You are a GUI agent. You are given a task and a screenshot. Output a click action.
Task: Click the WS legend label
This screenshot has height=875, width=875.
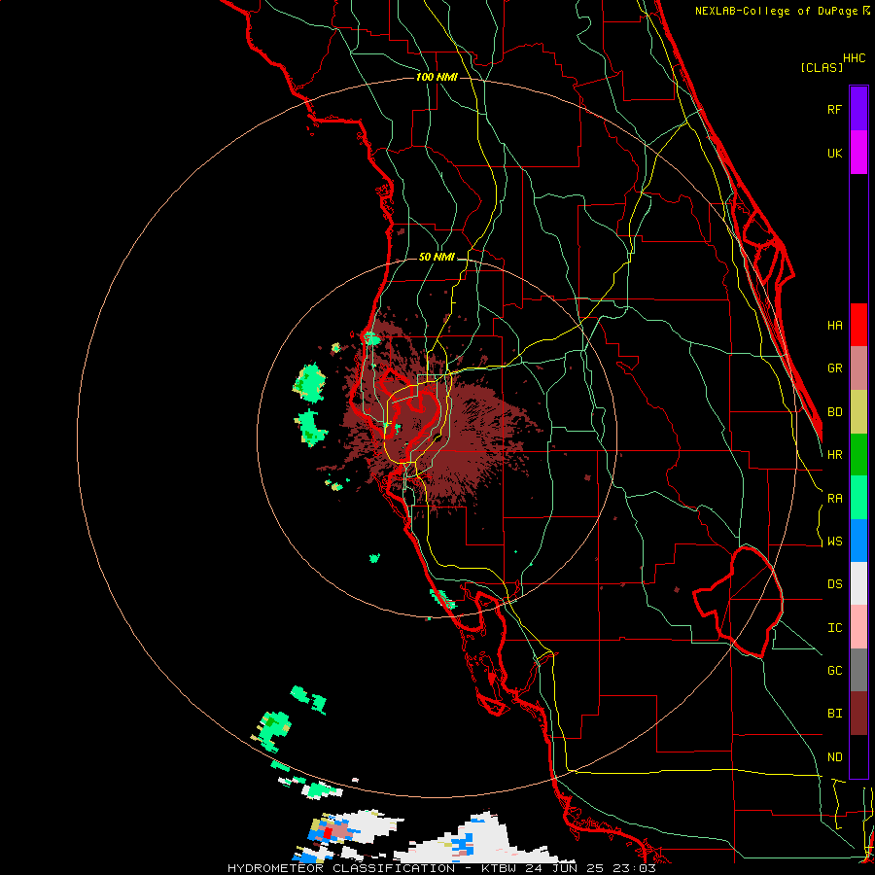point(835,542)
